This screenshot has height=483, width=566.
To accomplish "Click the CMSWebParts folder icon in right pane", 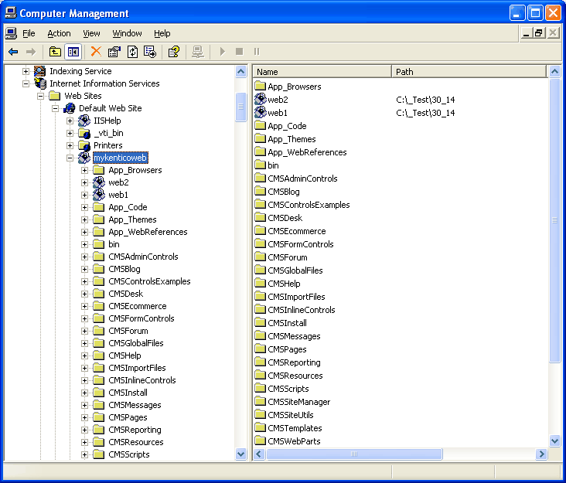I will pyautogui.click(x=261, y=440).
